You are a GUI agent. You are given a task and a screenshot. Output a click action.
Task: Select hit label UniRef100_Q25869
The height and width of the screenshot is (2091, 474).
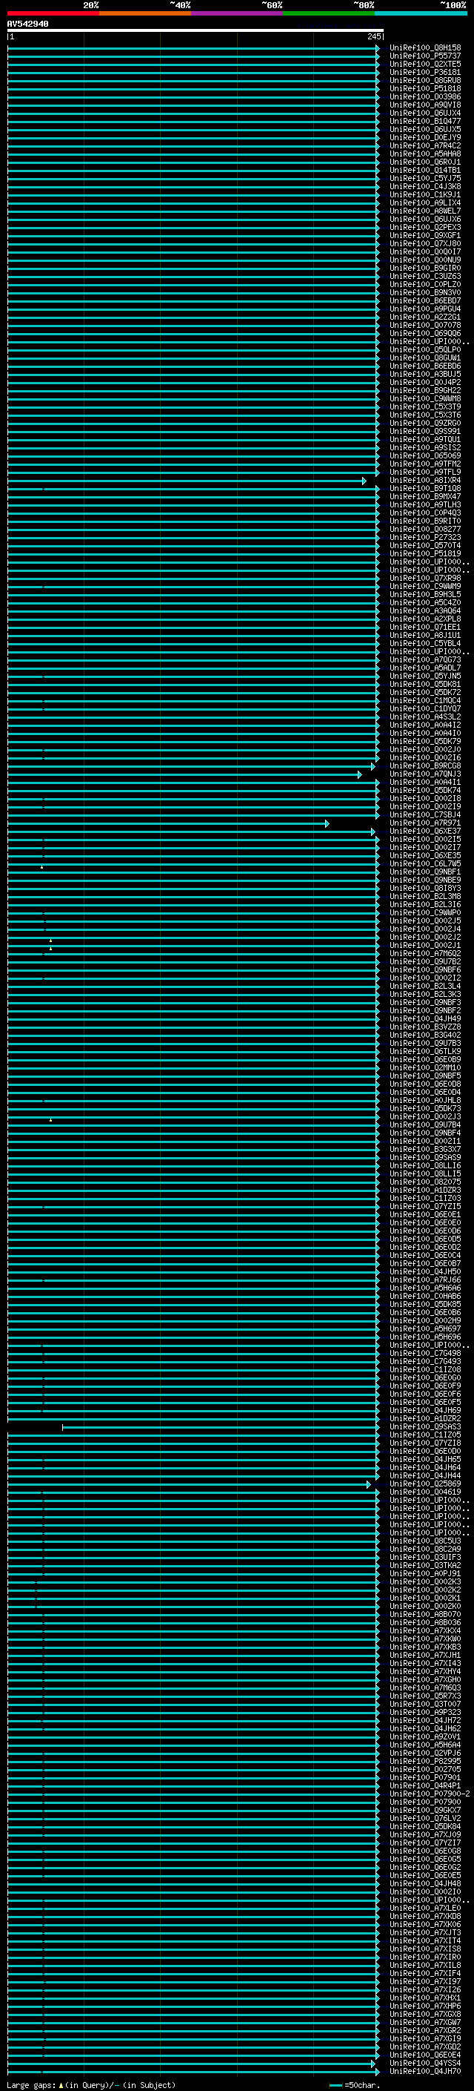pos(425,1485)
